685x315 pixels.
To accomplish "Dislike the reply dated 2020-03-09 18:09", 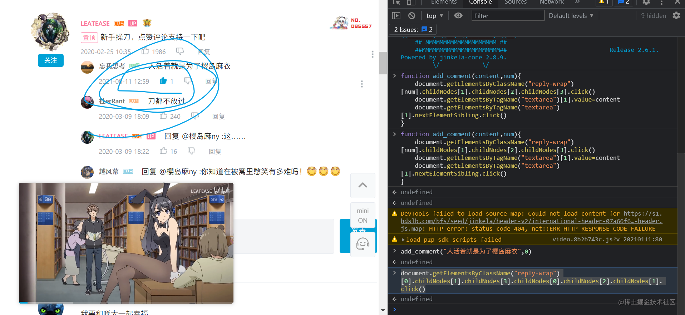I will pyautogui.click(x=195, y=116).
